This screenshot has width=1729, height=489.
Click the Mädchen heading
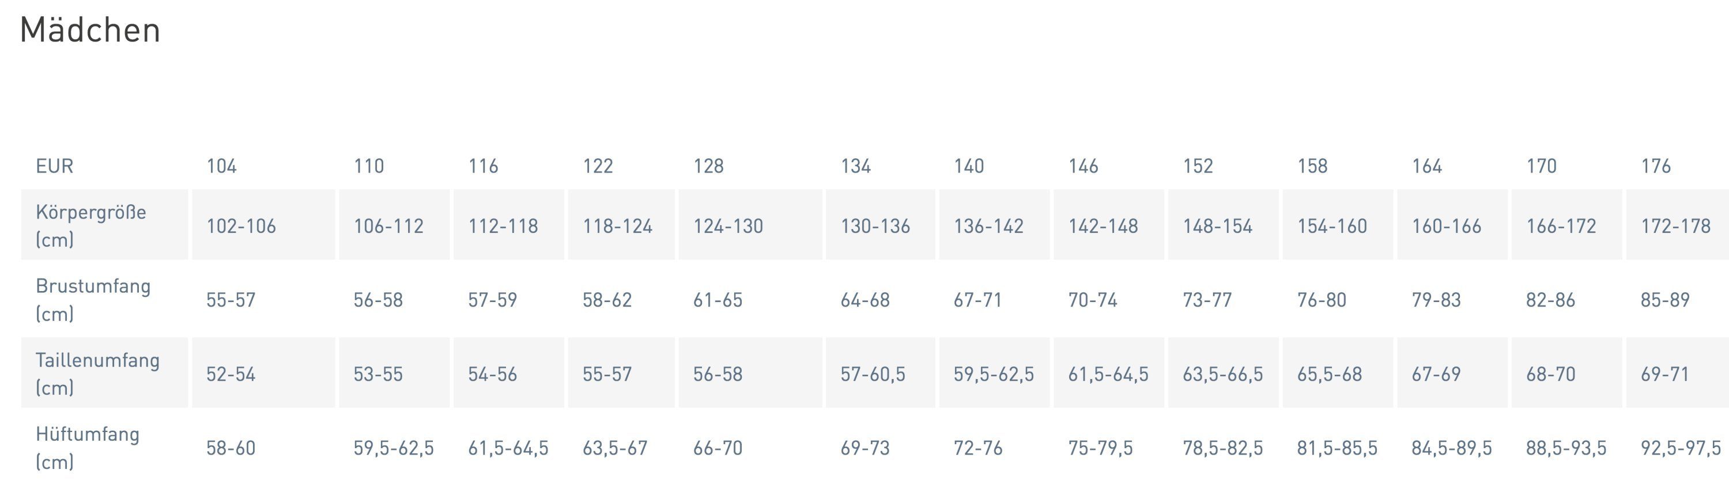[x=90, y=31]
